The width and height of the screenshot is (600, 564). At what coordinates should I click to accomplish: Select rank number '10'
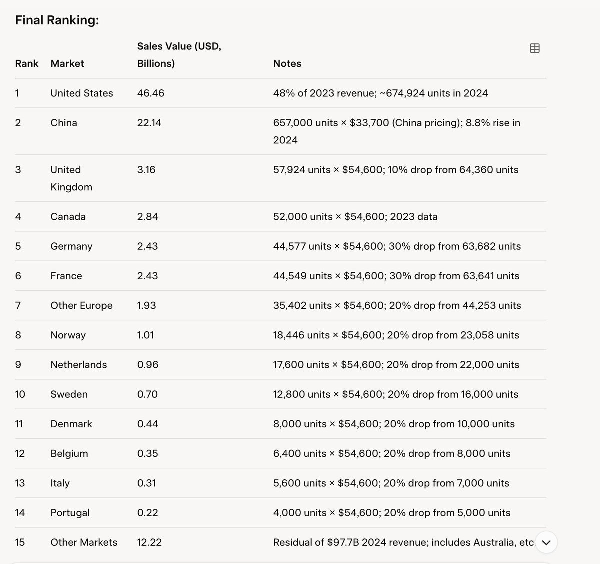tap(20, 394)
